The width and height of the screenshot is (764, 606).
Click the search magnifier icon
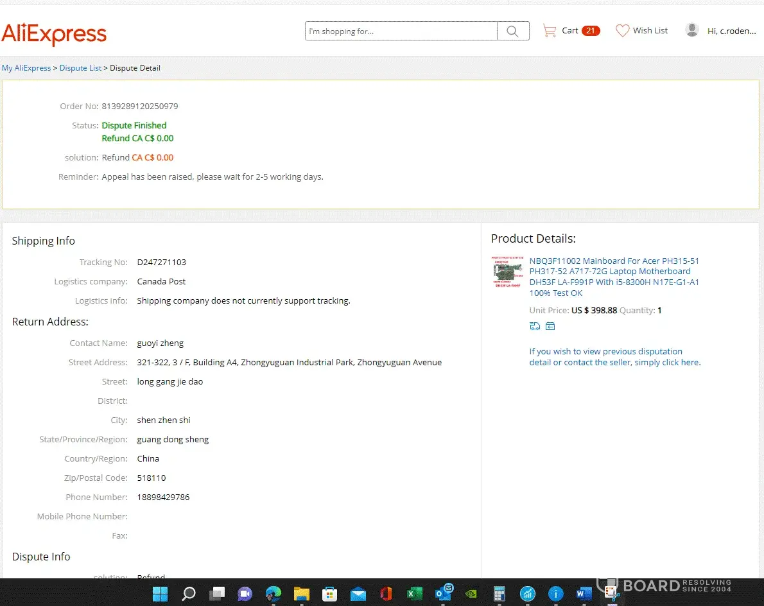(512, 31)
